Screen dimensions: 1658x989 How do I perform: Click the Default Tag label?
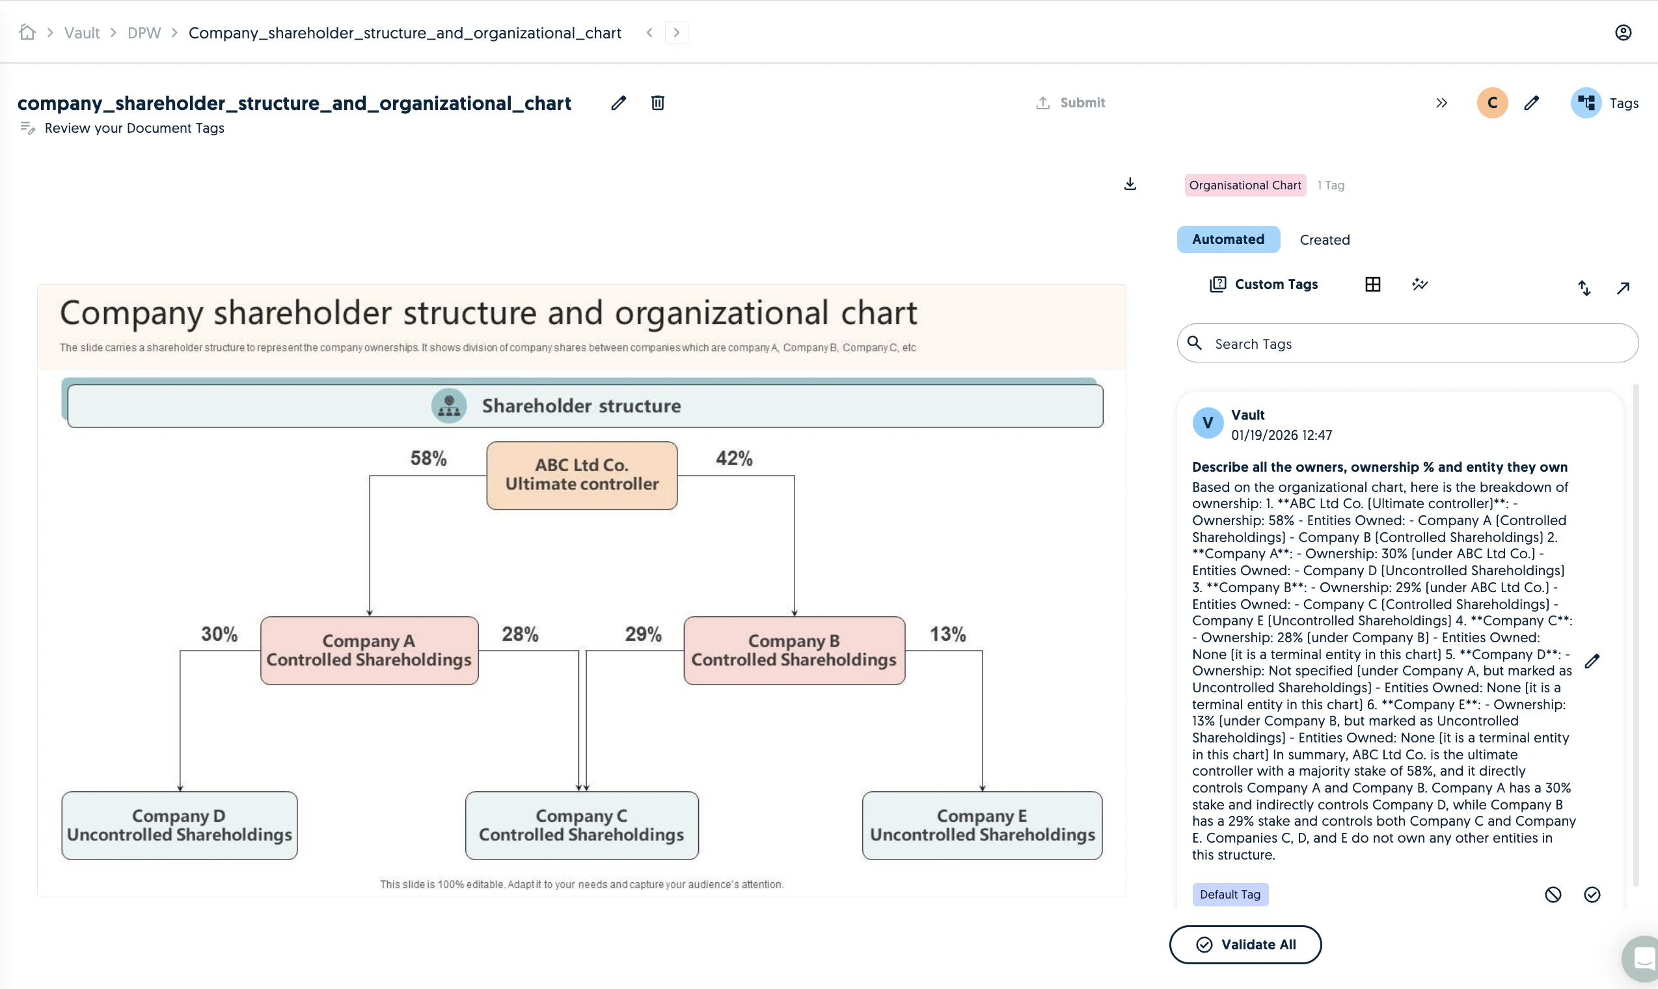click(x=1230, y=895)
